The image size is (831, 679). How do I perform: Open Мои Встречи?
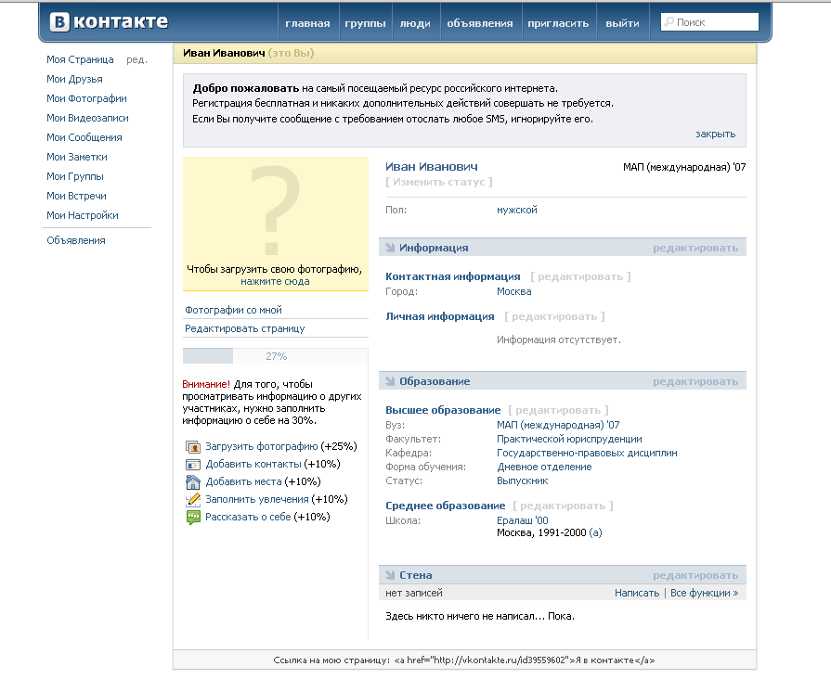tap(76, 196)
